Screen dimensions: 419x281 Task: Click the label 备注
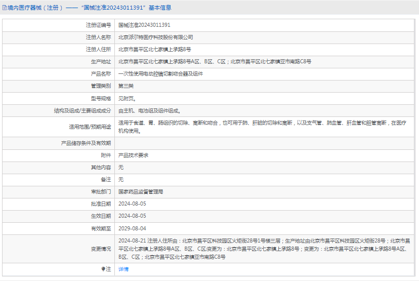point(106,180)
